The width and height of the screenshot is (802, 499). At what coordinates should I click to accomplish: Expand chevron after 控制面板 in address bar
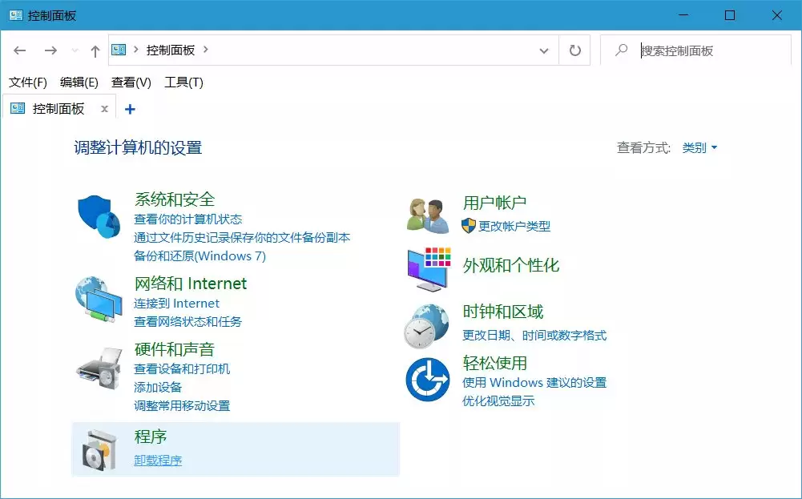click(206, 50)
